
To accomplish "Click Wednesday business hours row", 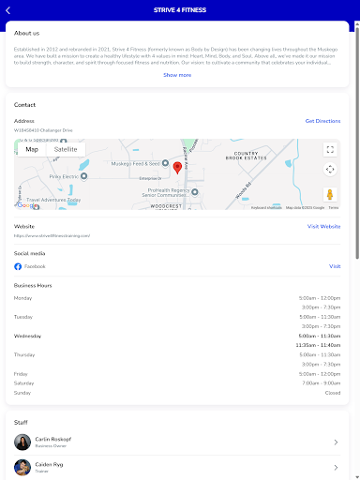I will click(x=177, y=340).
